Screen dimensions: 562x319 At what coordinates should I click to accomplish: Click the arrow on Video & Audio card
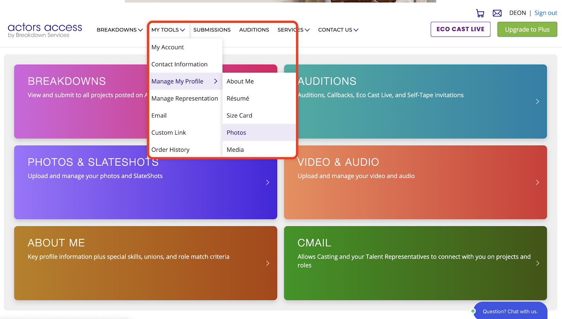click(x=537, y=182)
